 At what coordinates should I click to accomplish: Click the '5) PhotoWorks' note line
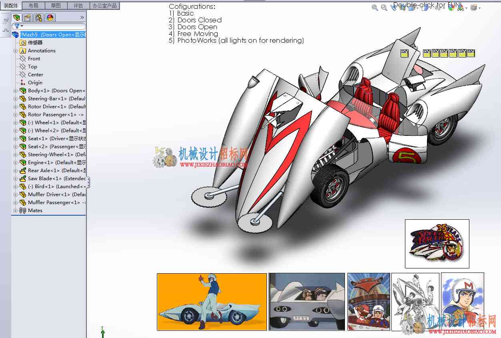pos(236,40)
